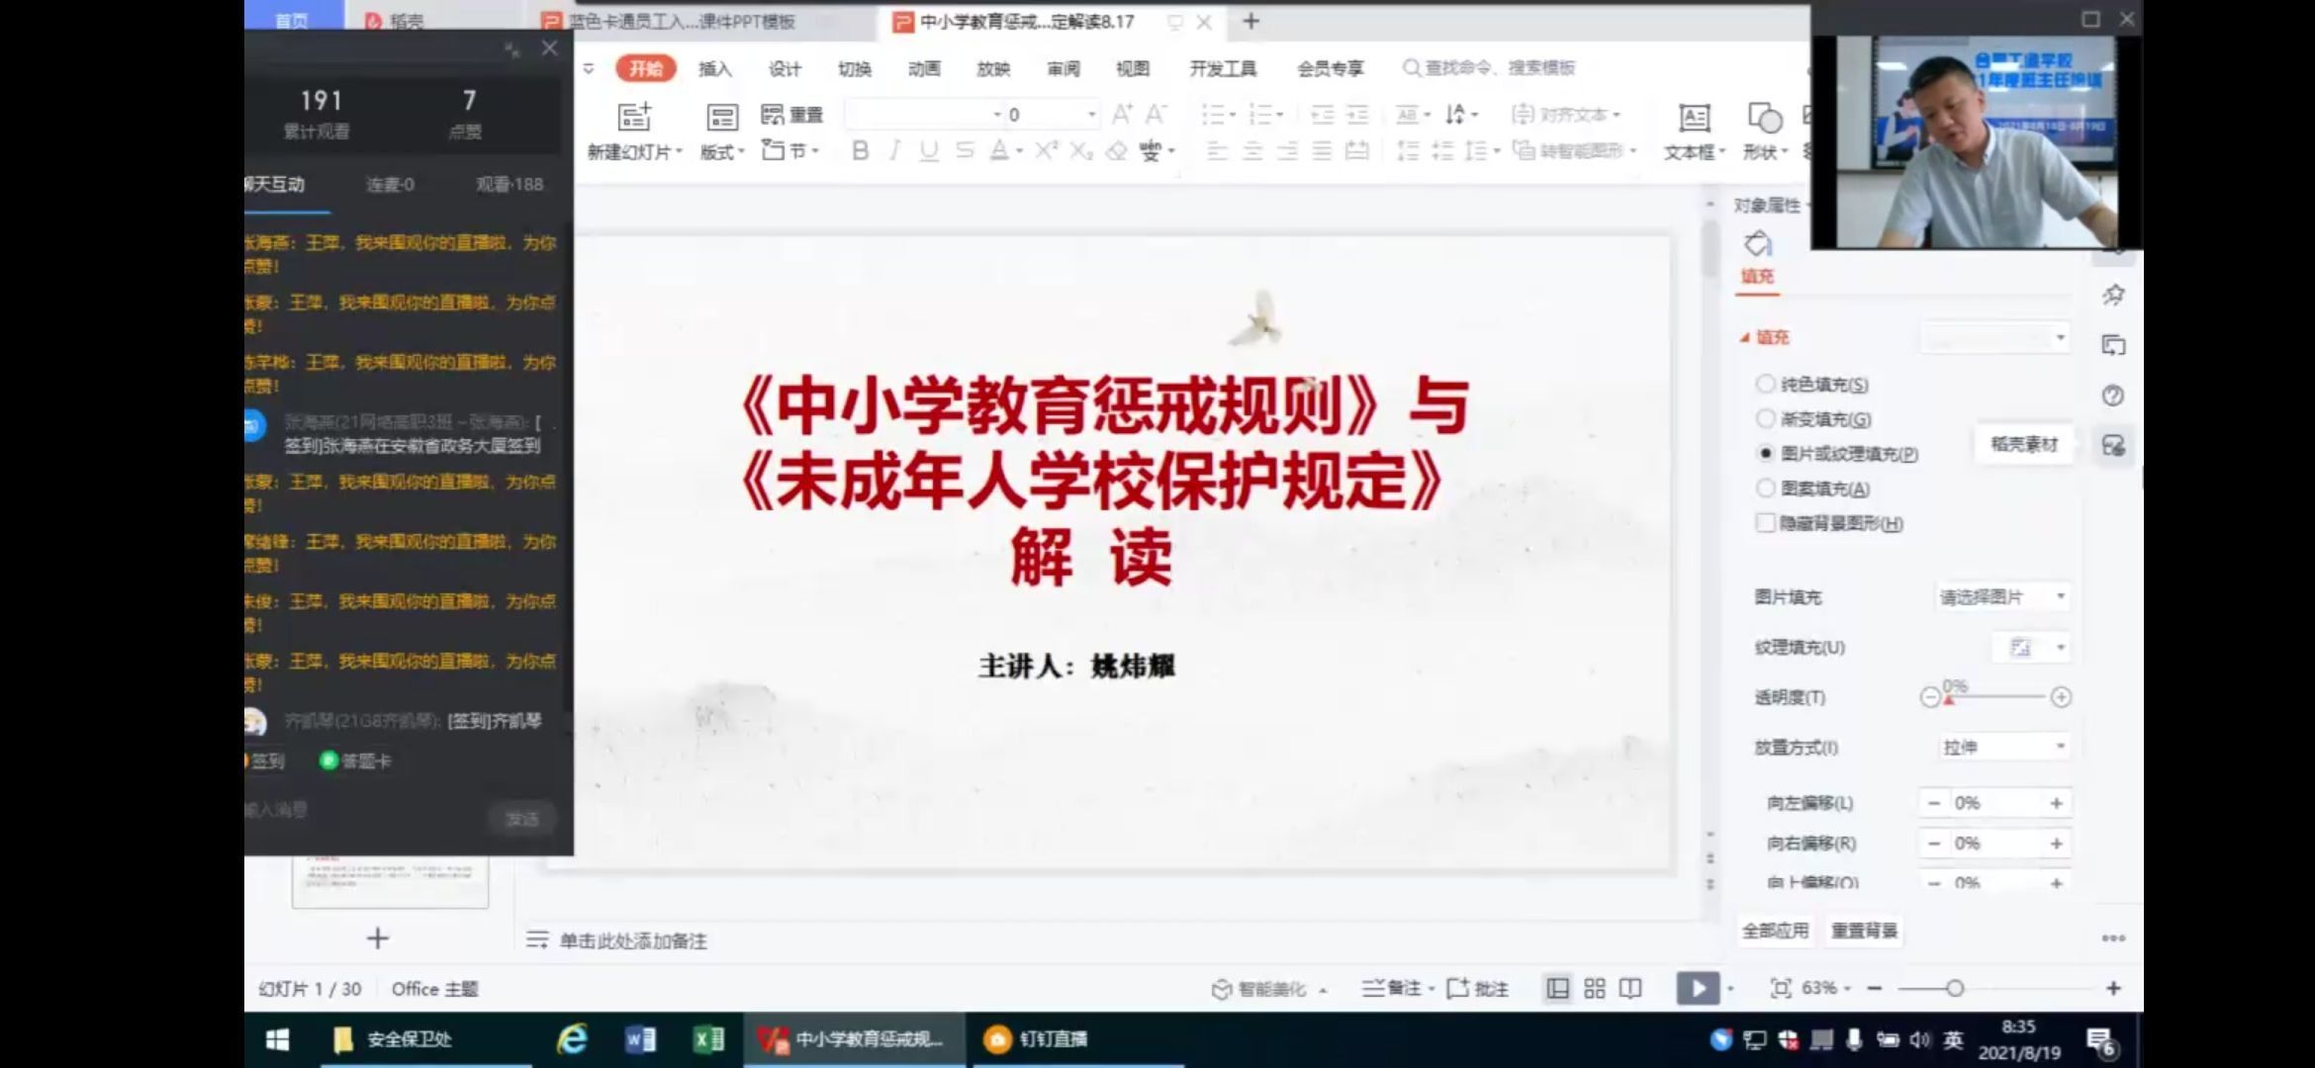Switch to the 动画 ribbon tab

(x=924, y=68)
